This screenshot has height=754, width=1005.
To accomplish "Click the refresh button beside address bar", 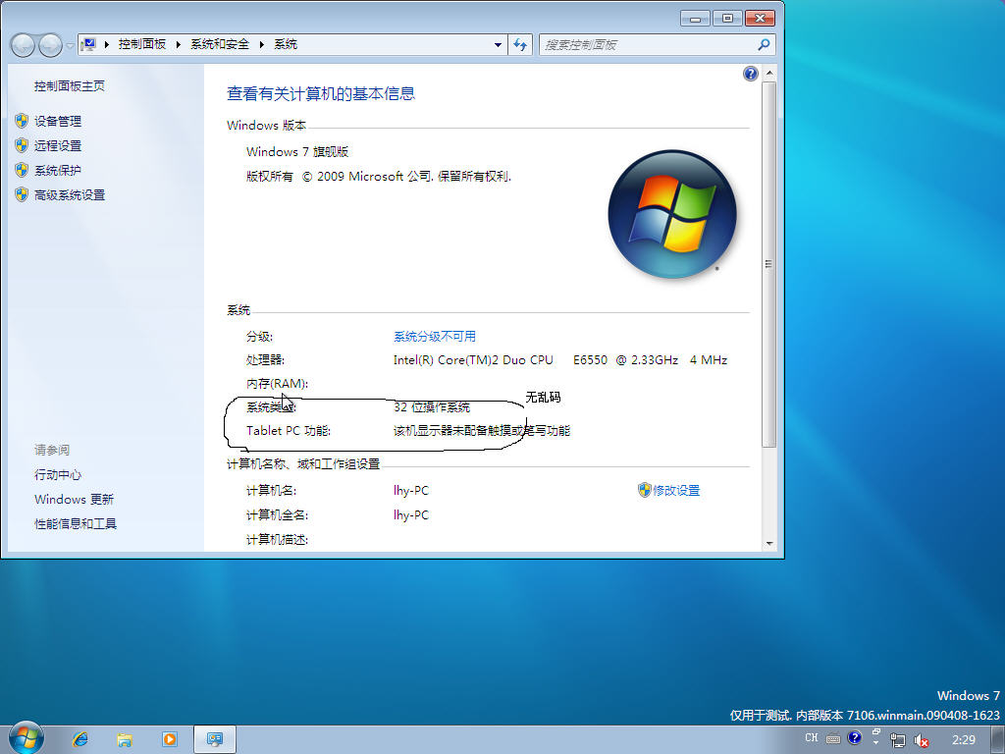I will 520,45.
